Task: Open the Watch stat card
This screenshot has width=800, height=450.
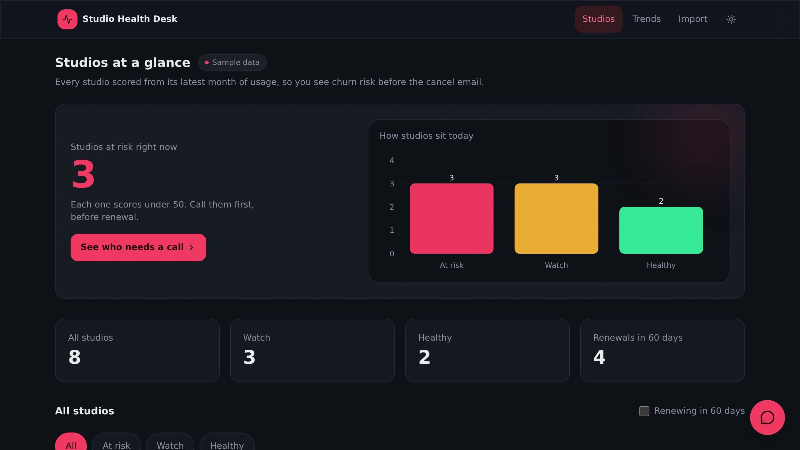Action: tap(312, 350)
